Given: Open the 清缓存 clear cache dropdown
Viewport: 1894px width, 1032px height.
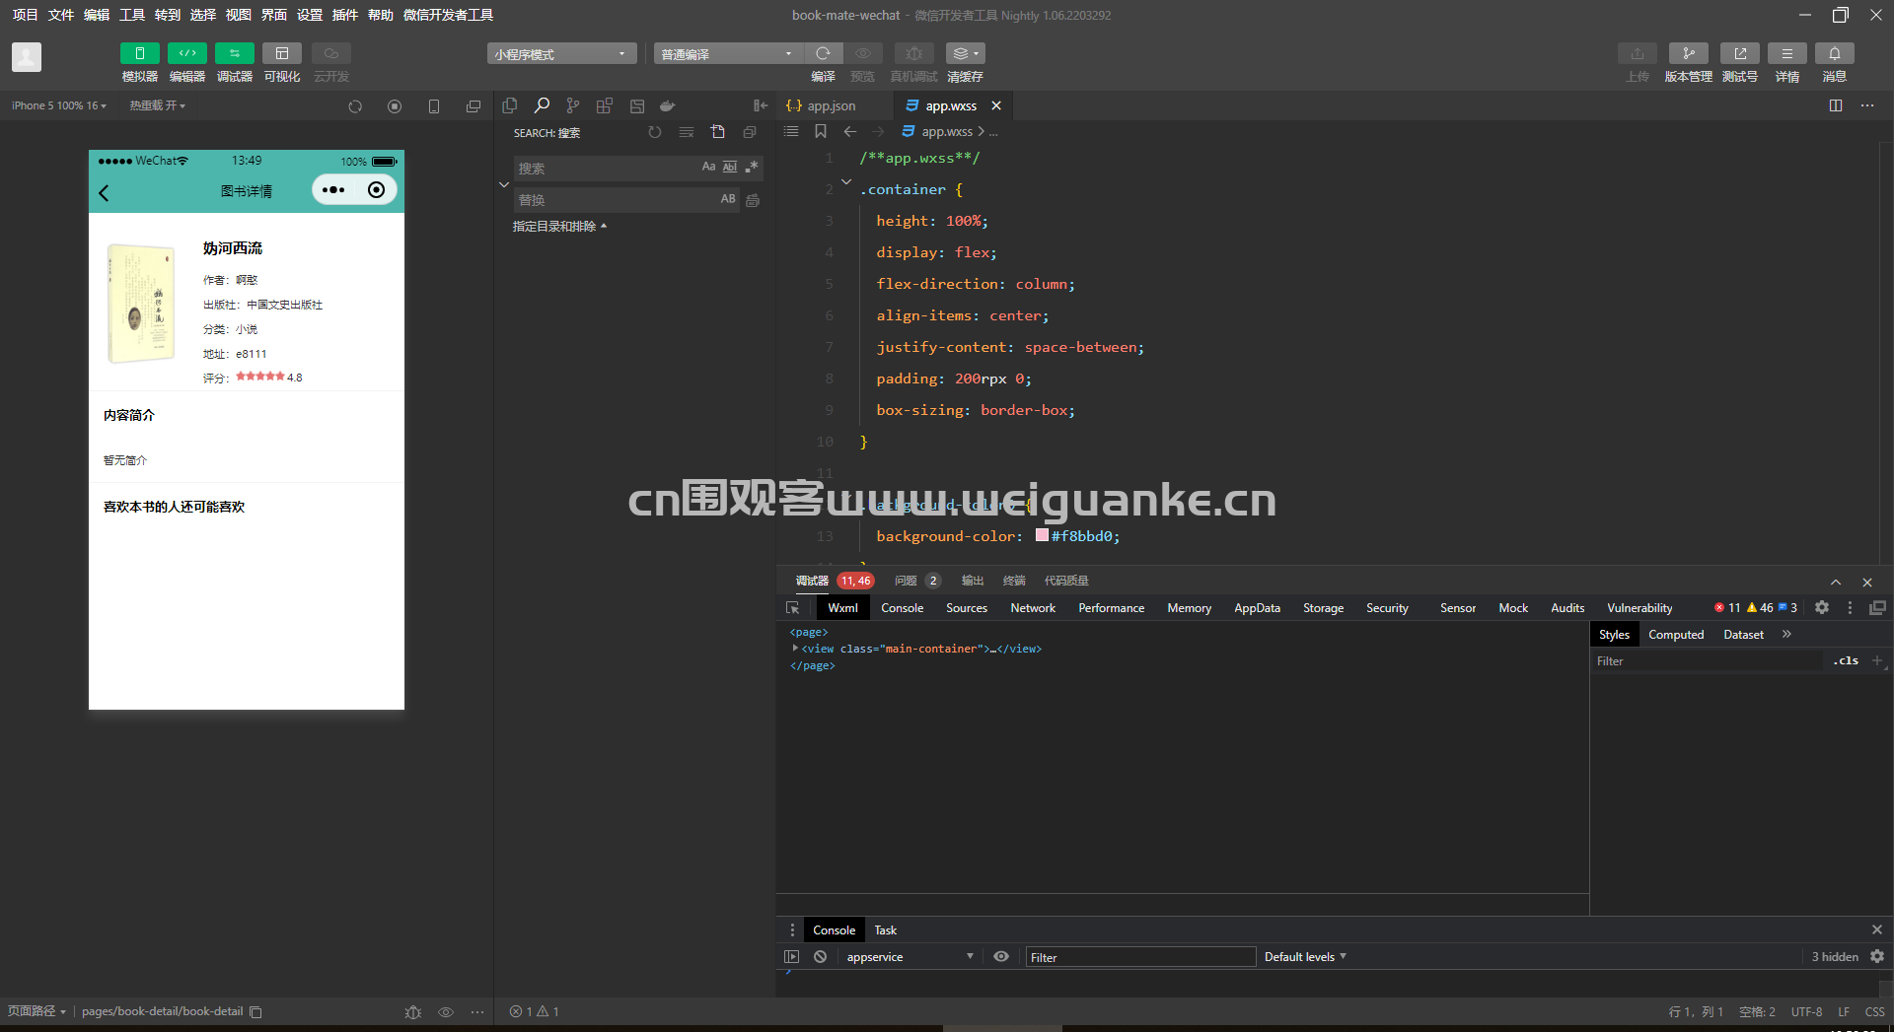Looking at the screenshot, I should 965,53.
